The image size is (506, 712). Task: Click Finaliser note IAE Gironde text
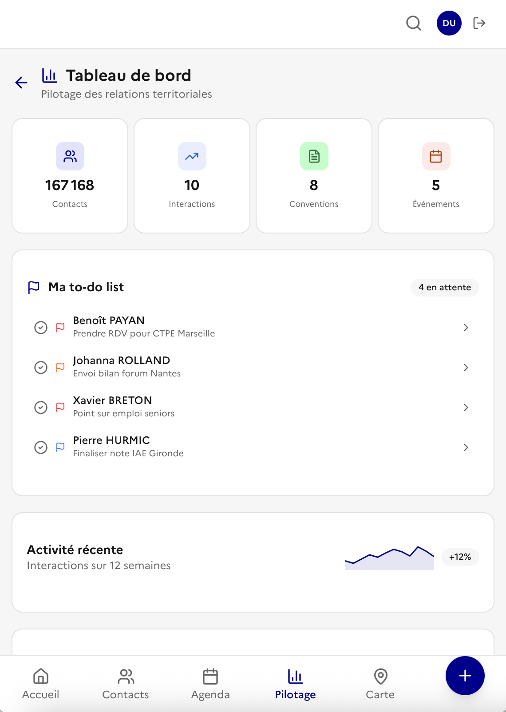(x=128, y=453)
